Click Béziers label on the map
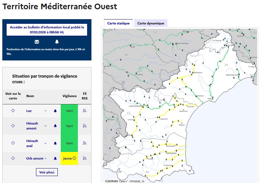Image resolution: width=271 pixels, height=183 pixels. coord(201,96)
